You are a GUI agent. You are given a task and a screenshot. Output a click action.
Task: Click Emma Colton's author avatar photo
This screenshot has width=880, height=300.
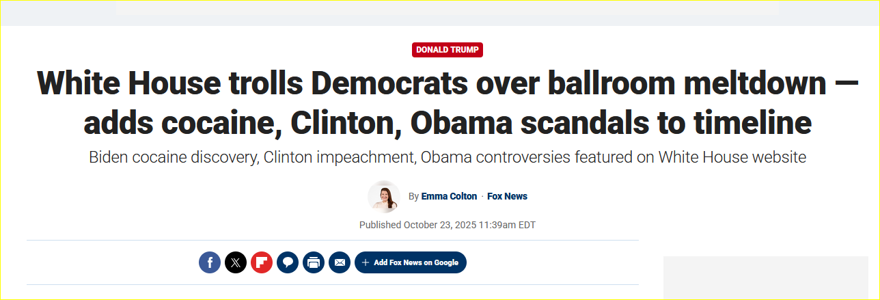384,197
